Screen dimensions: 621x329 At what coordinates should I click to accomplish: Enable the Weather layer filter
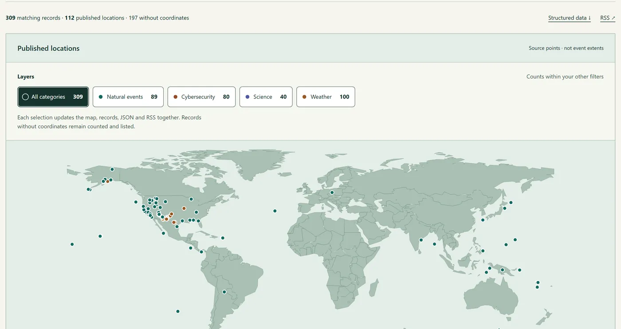[326, 97]
